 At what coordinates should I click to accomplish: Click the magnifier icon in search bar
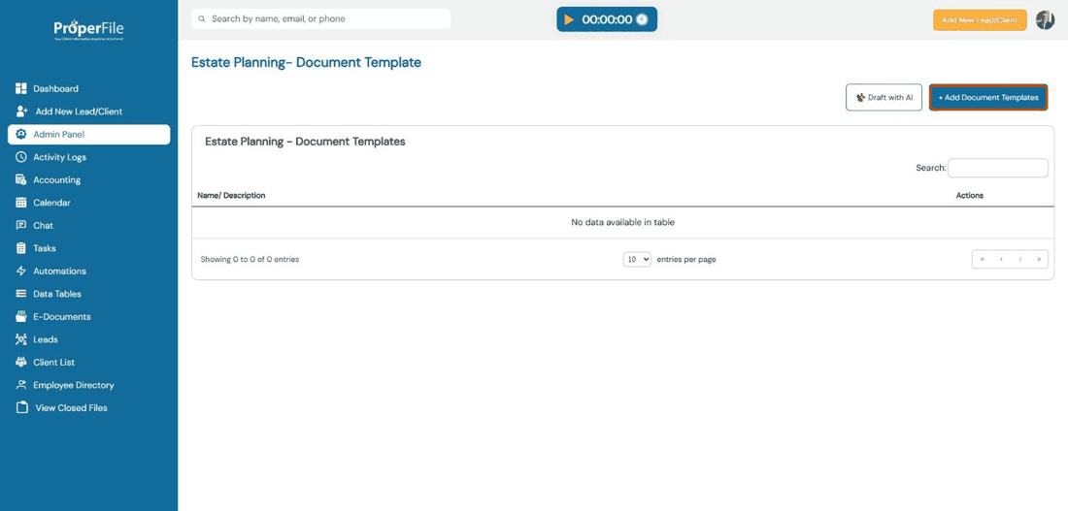click(202, 19)
